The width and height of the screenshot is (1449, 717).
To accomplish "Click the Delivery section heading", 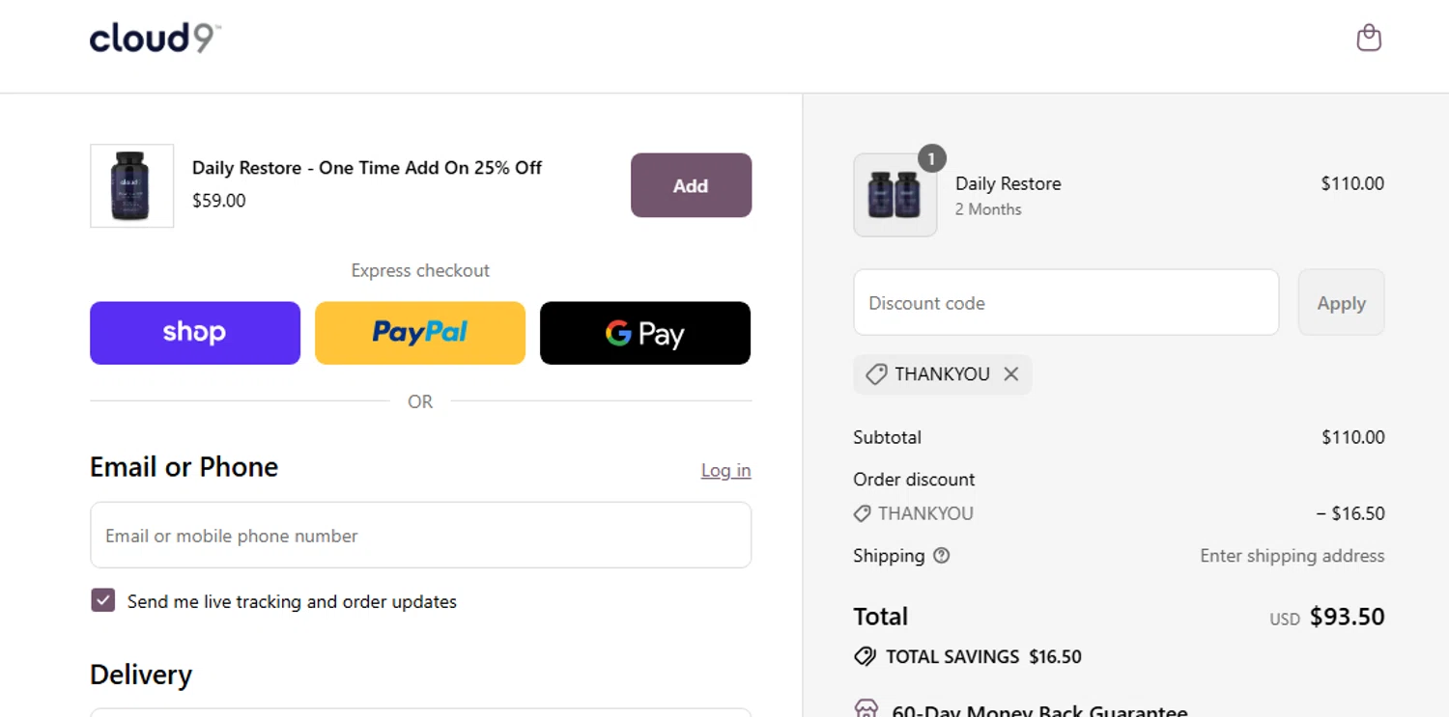I will click(x=141, y=675).
